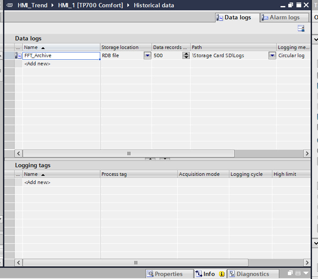Image resolution: width=318 pixels, height=279 pixels.
Task: Click the FFT_Archive name field
Action: 60,55
